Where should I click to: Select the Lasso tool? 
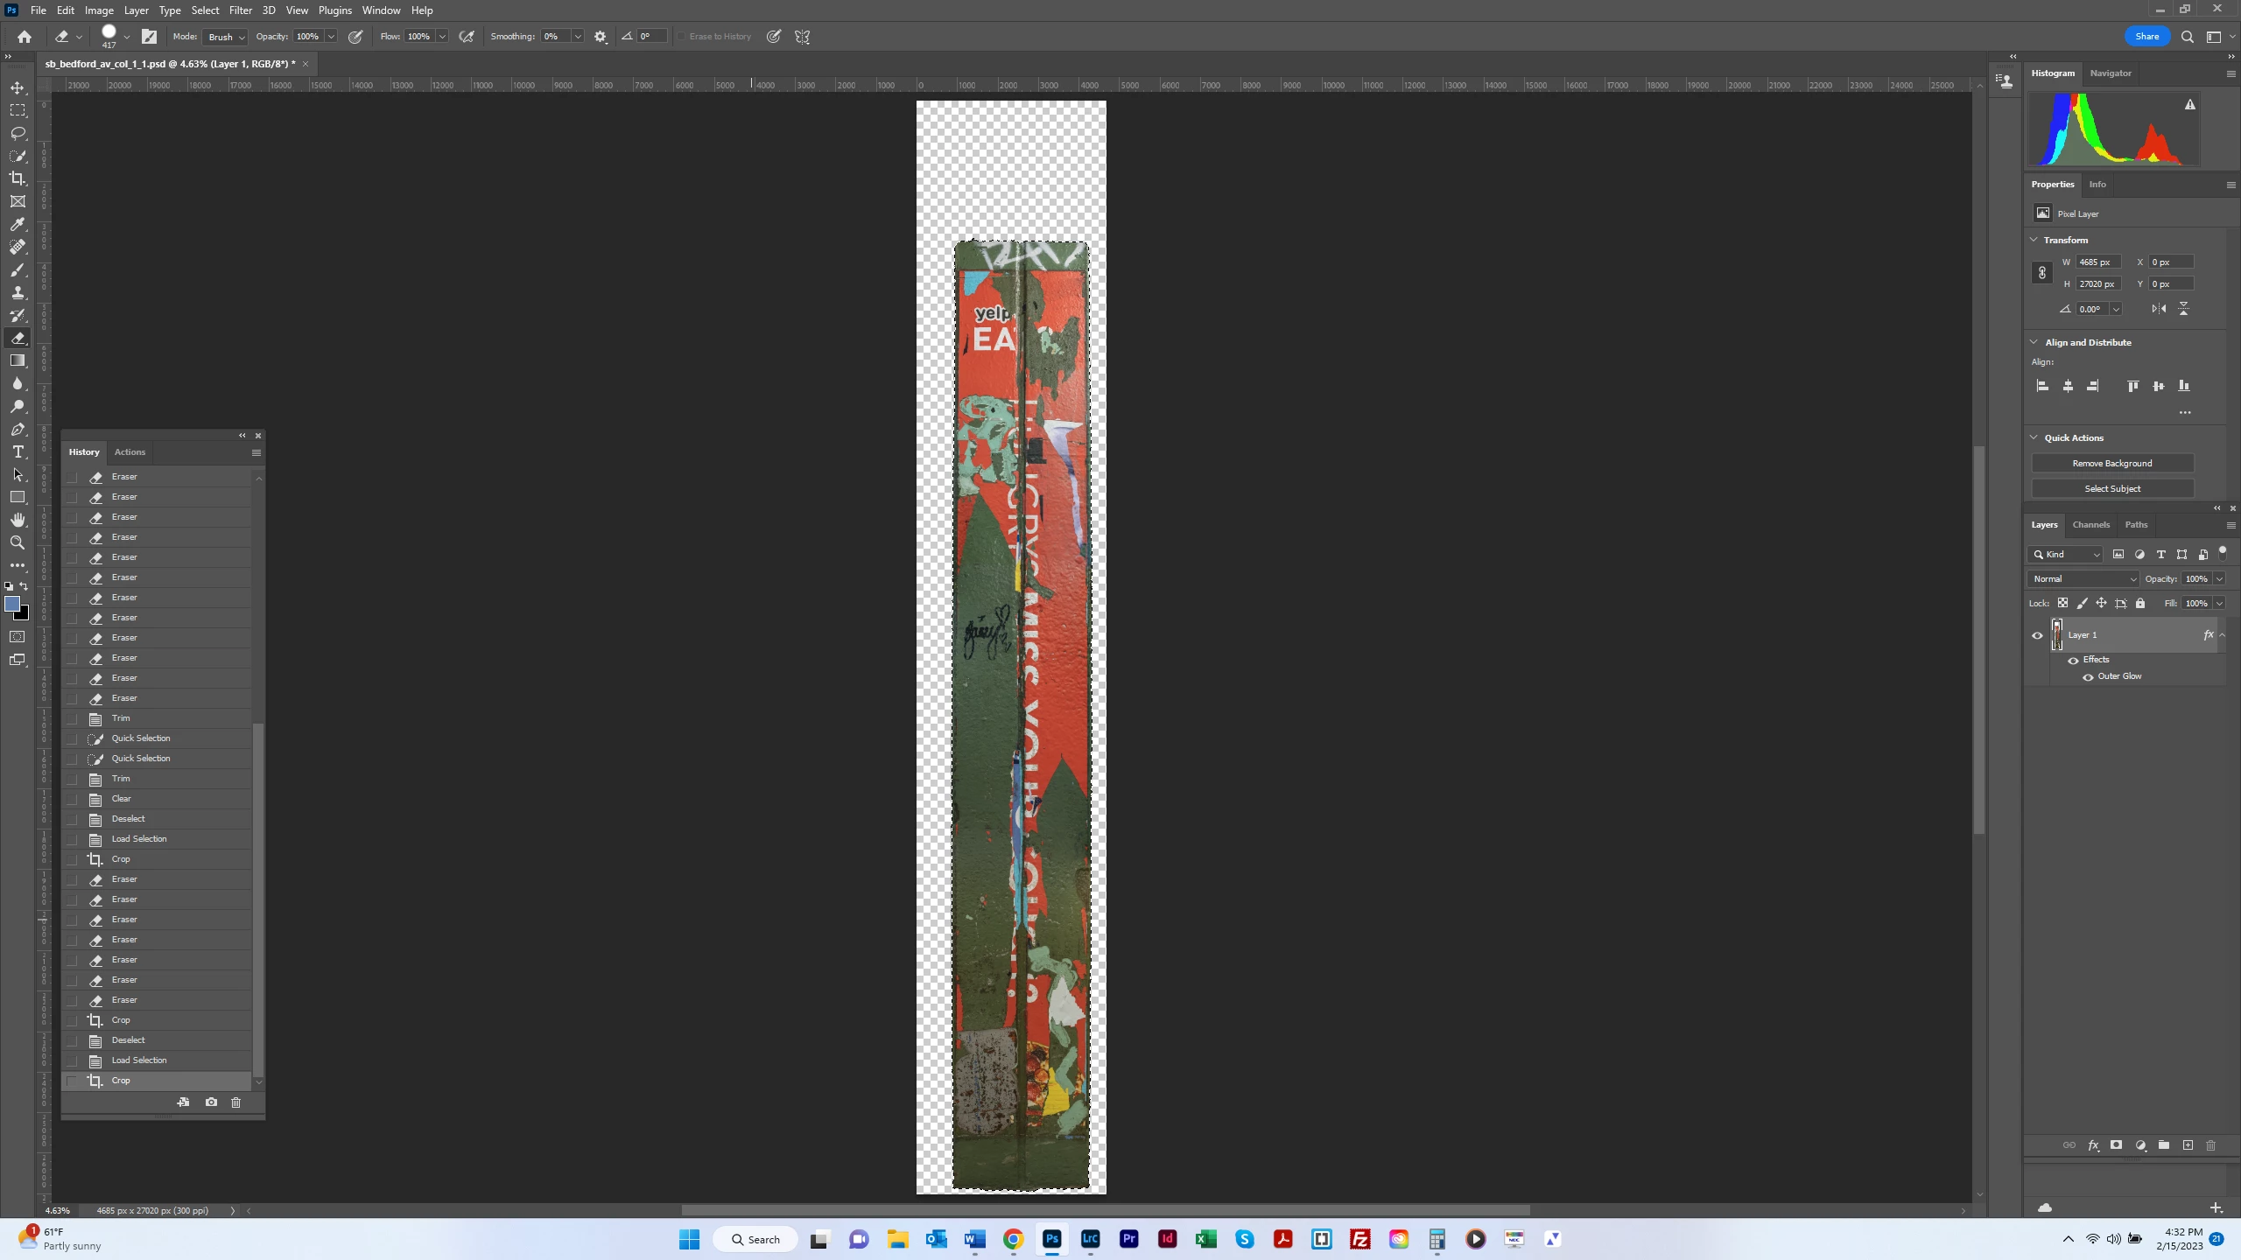click(18, 133)
